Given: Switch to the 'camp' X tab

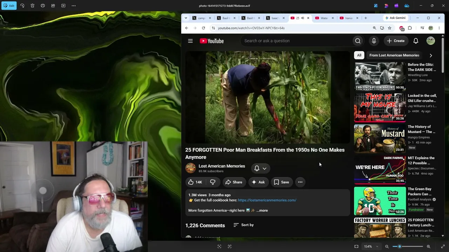Looking at the screenshot, I should (202, 18).
